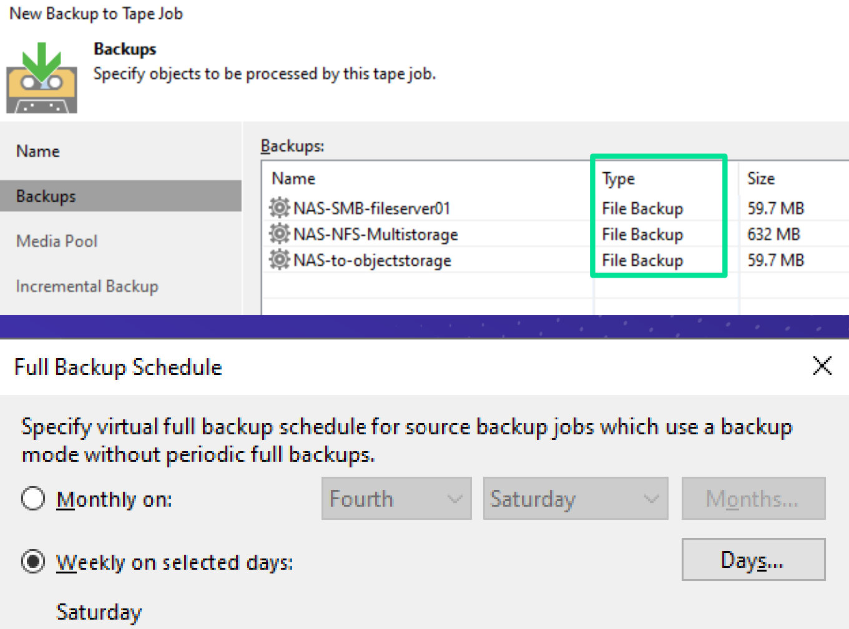The width and height of the screenshot is (849, 629).
Task: Sort backups by Type column header
Action: [618, 179]
